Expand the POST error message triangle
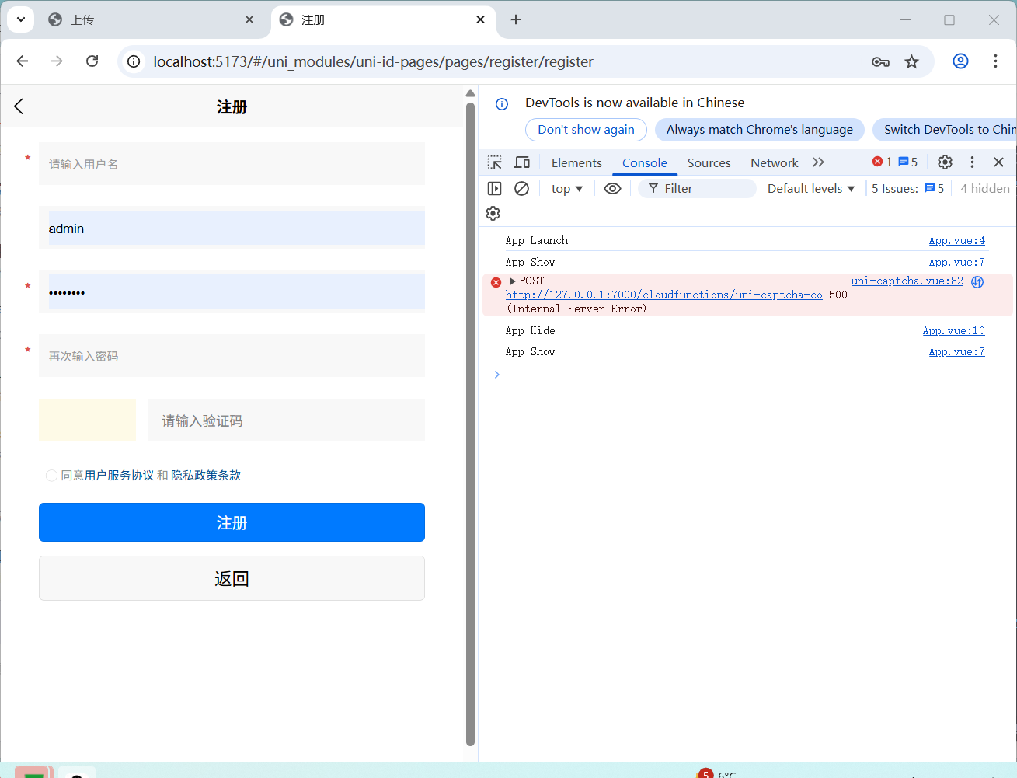1017x778 pixels. (513, 281)
